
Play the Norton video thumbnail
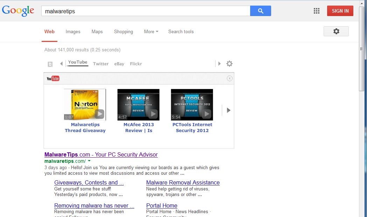[x=85, y=104]
